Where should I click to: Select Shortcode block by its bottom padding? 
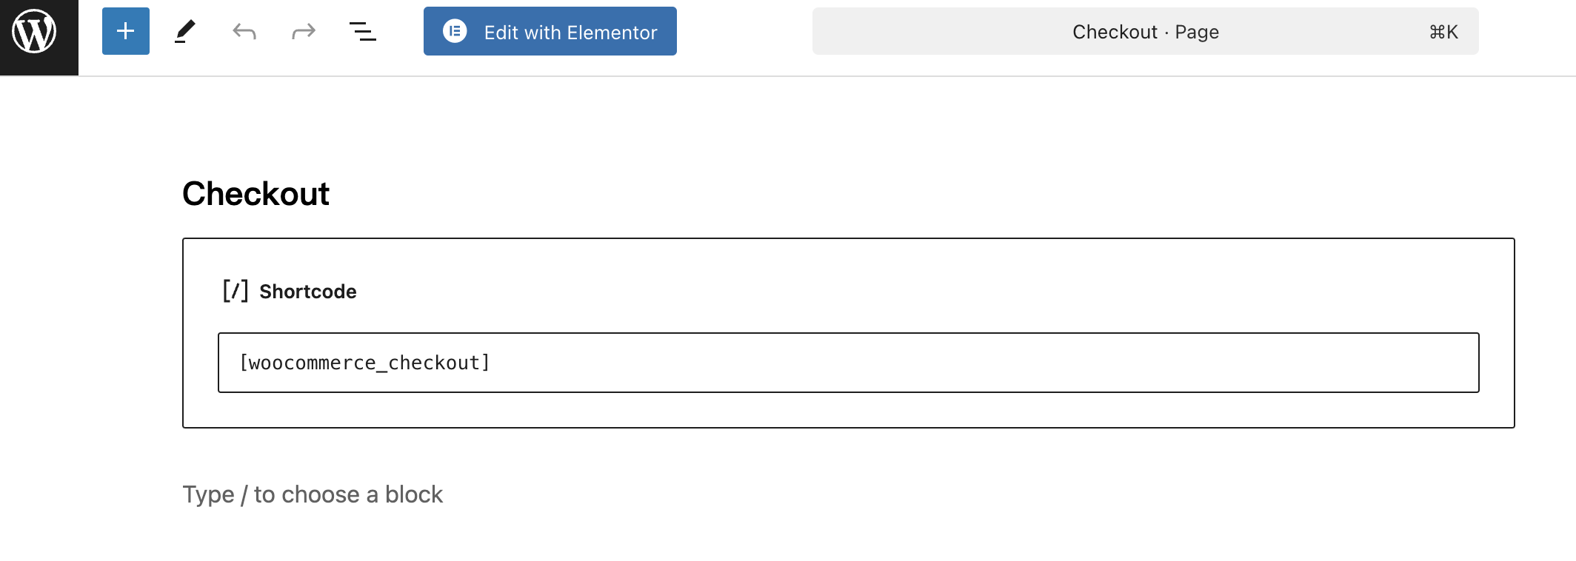[x=848, y=410]
